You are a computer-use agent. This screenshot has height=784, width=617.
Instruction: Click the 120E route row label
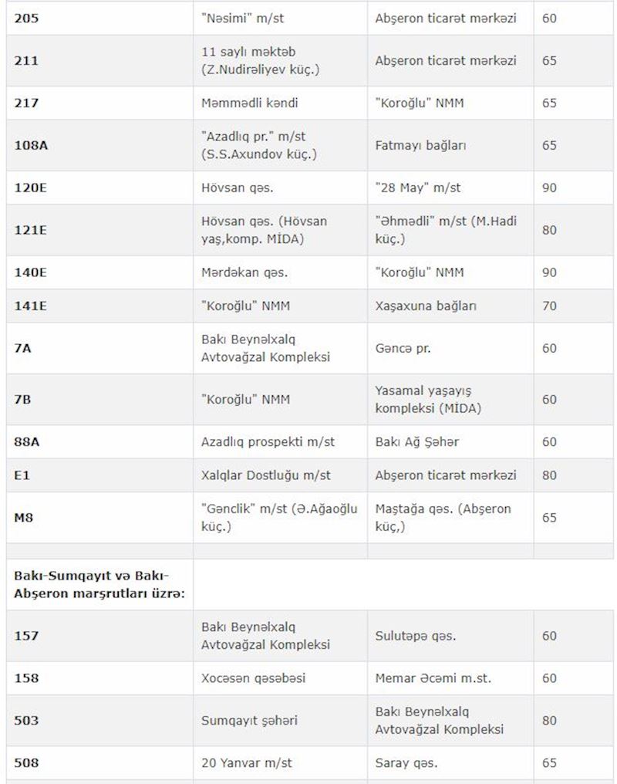point(31,188)
